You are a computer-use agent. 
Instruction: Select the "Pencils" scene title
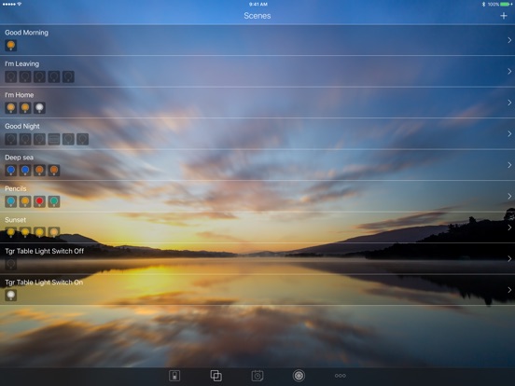(16, 188)
